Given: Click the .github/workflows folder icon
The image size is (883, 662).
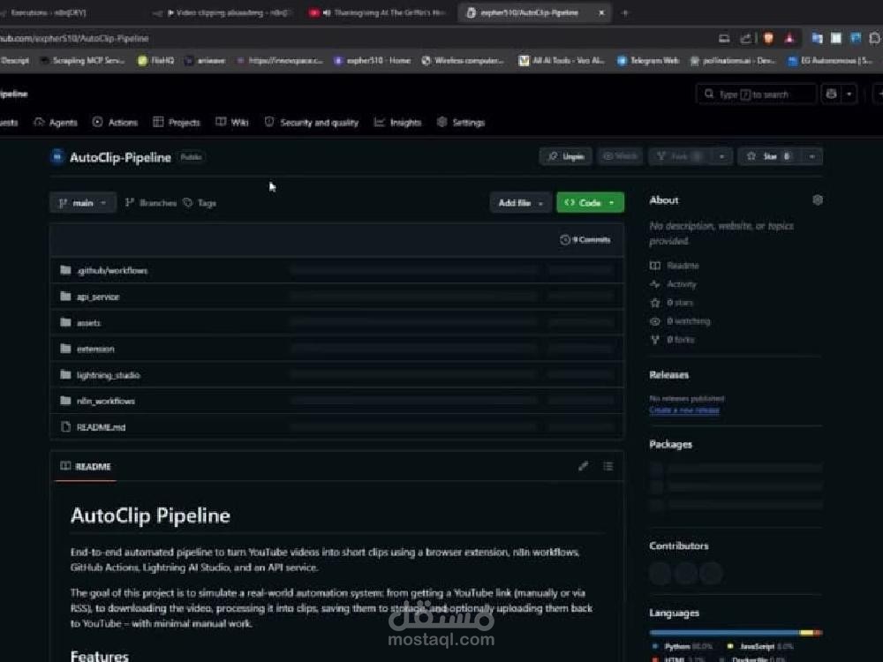Looking at the screenshot, I should pyautogui.click(x=65, y=270).
